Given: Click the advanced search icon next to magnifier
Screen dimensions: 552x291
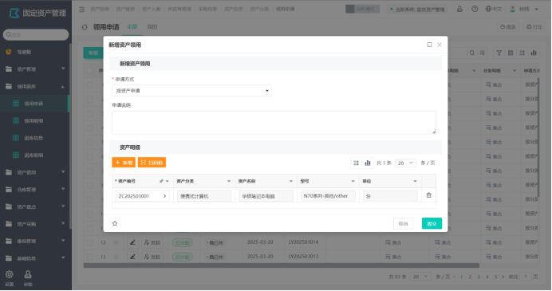Looking at the screenshot, I should tap(482, 53).
